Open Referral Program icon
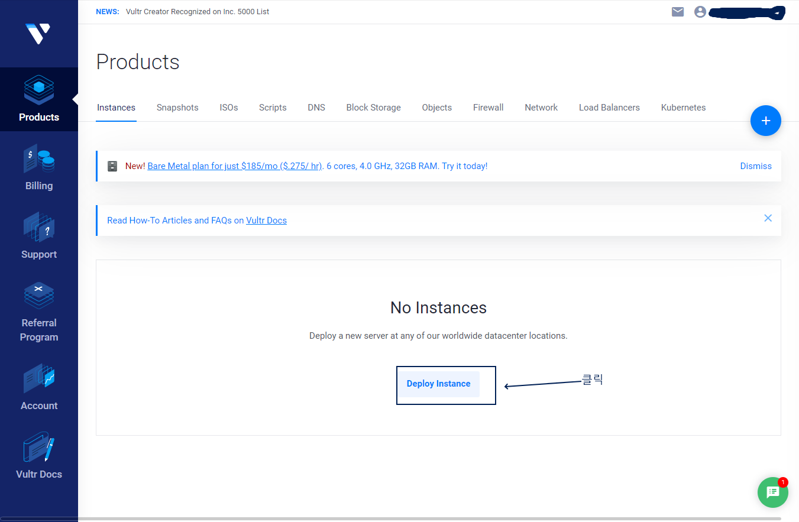Viewport: 799px width, 522px height. pyautogui.click(x=39, y=296)
